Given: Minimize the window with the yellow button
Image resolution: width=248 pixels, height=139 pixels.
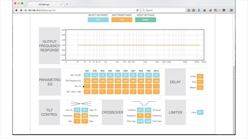Looking at the screenshot, I should [x=19, y=3].
